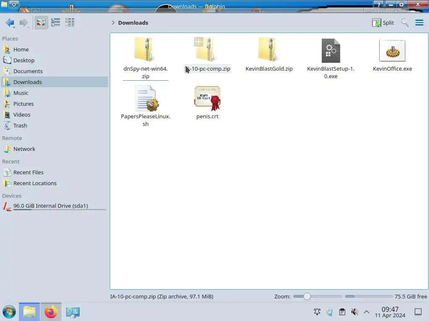Click the dnSpy-net-win64.zip file name

145,73
